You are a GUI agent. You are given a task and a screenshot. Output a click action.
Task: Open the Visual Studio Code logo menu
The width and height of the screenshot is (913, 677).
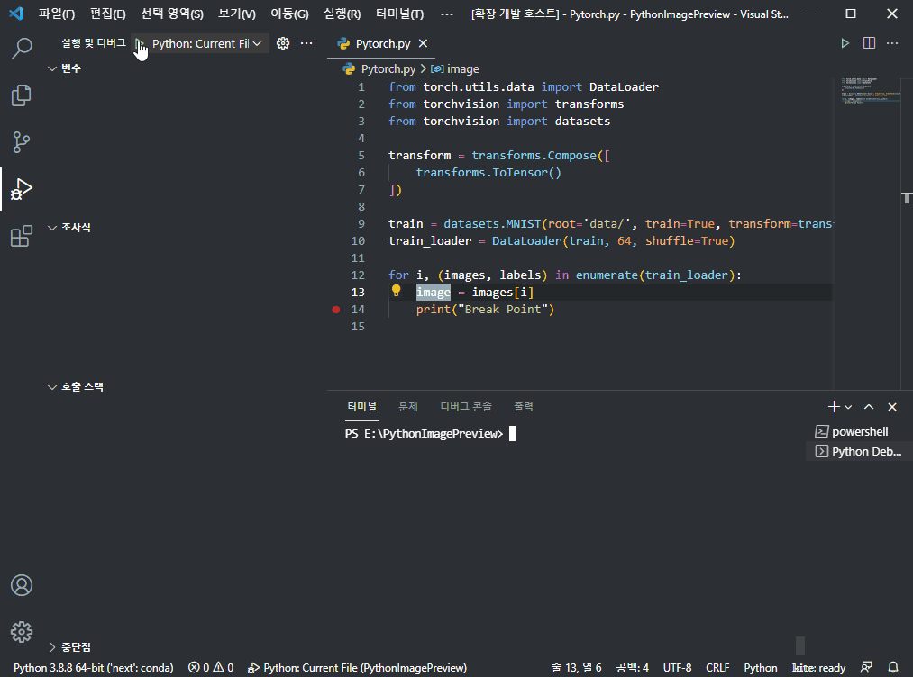(x=16, y=14)
